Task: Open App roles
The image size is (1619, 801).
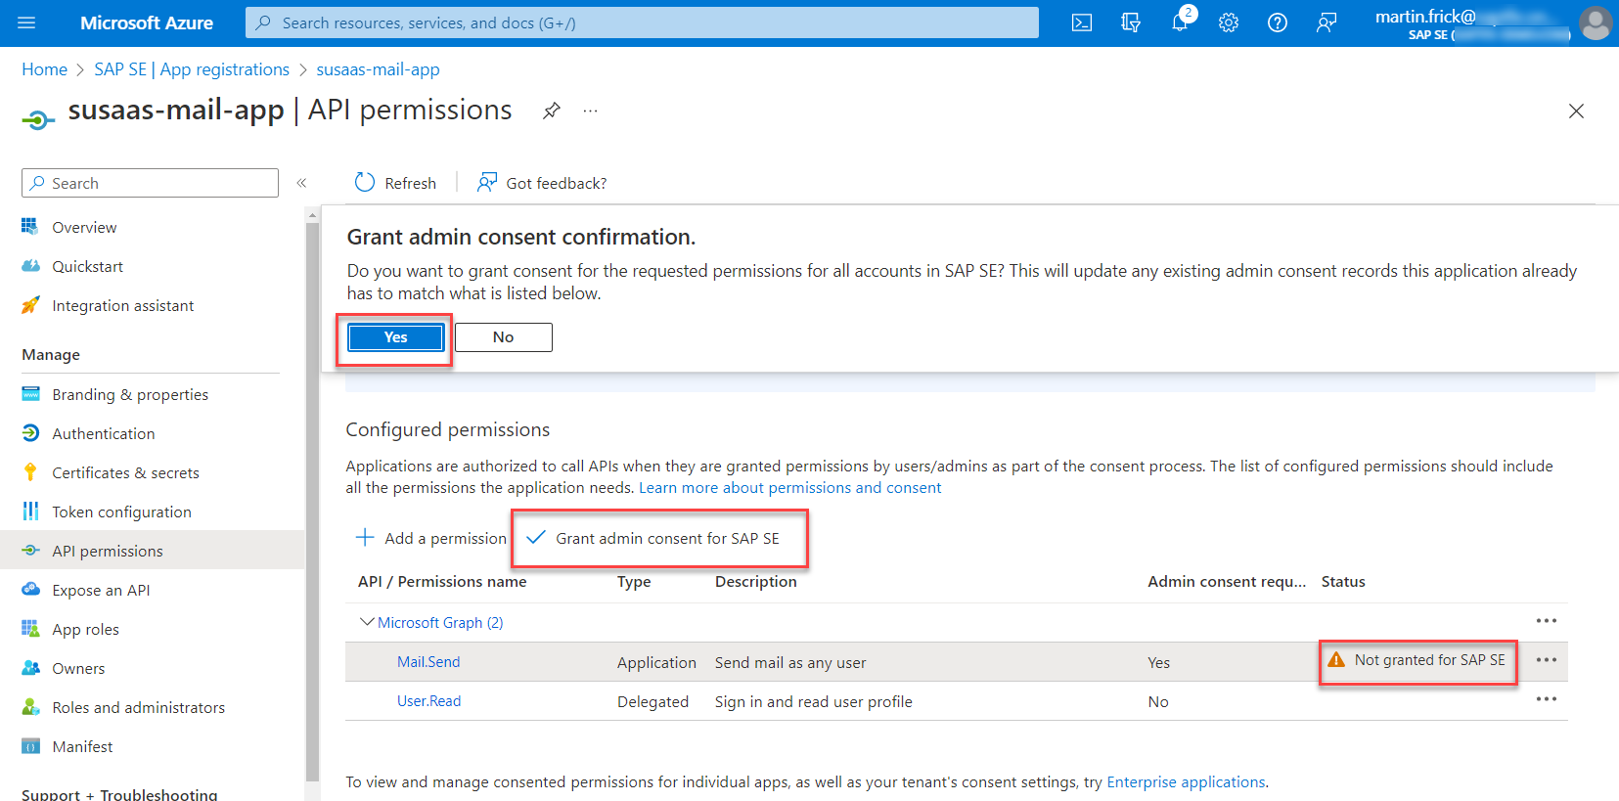Action: click(x=85, y=629)
